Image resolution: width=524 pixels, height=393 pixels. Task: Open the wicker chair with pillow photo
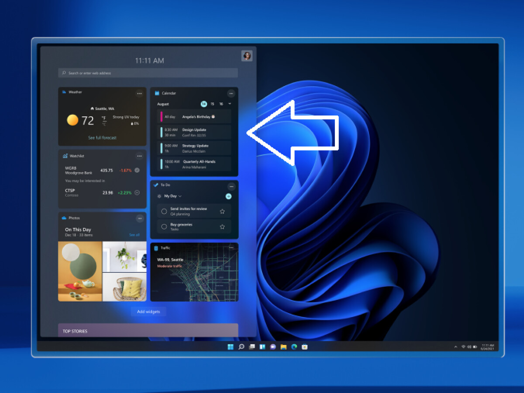(125, 287)
